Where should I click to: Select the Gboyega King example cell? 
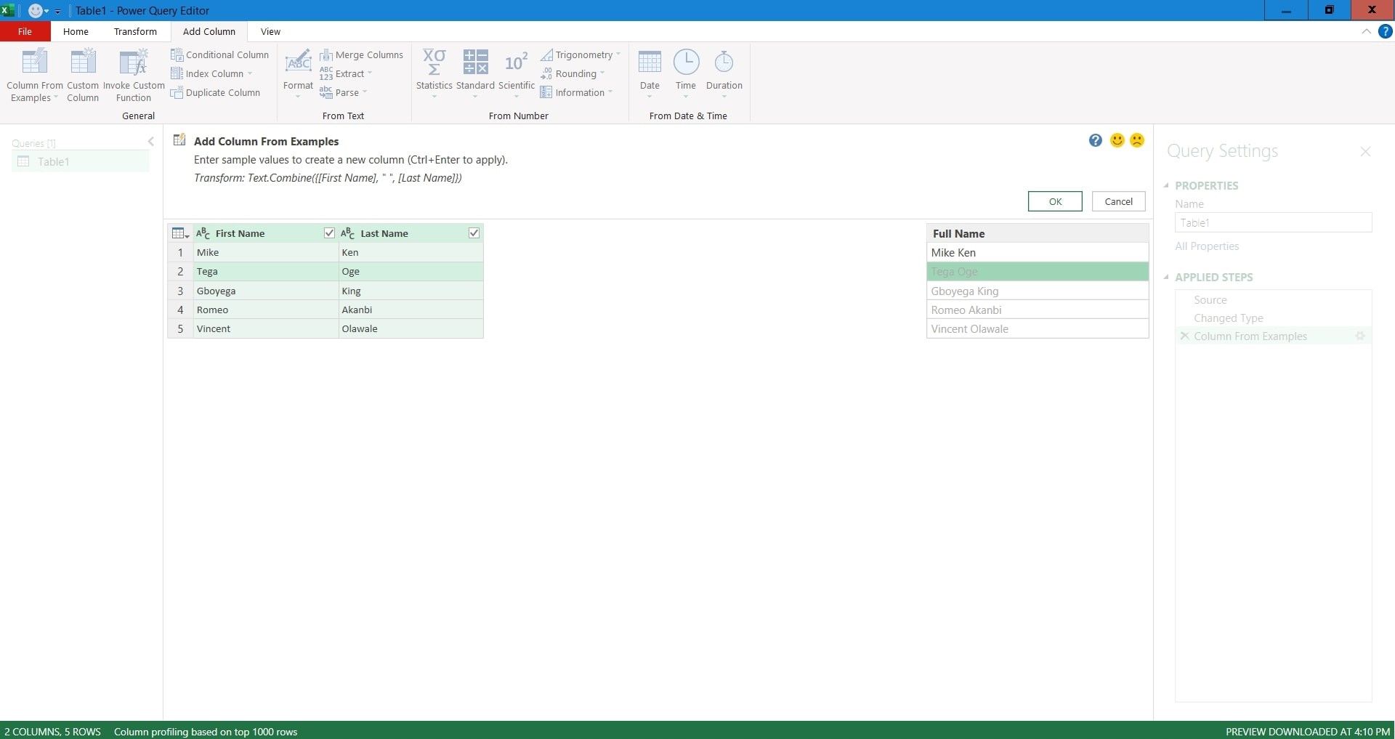[x=1037, y=291]
